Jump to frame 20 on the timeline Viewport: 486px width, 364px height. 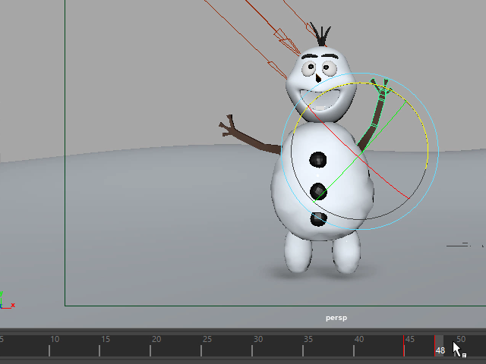(x=151, y=347)
